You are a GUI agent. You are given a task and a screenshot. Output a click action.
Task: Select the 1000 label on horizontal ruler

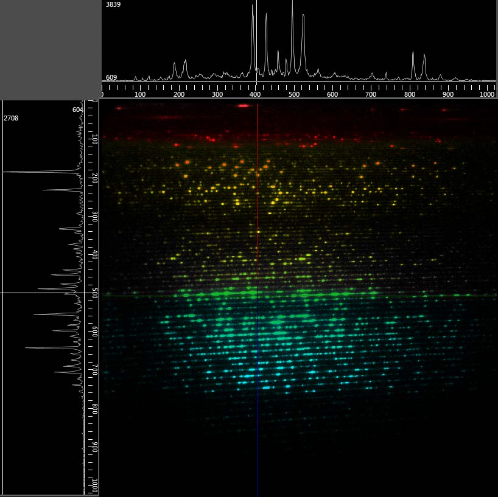pyautogui.click(x=486, y=94)
